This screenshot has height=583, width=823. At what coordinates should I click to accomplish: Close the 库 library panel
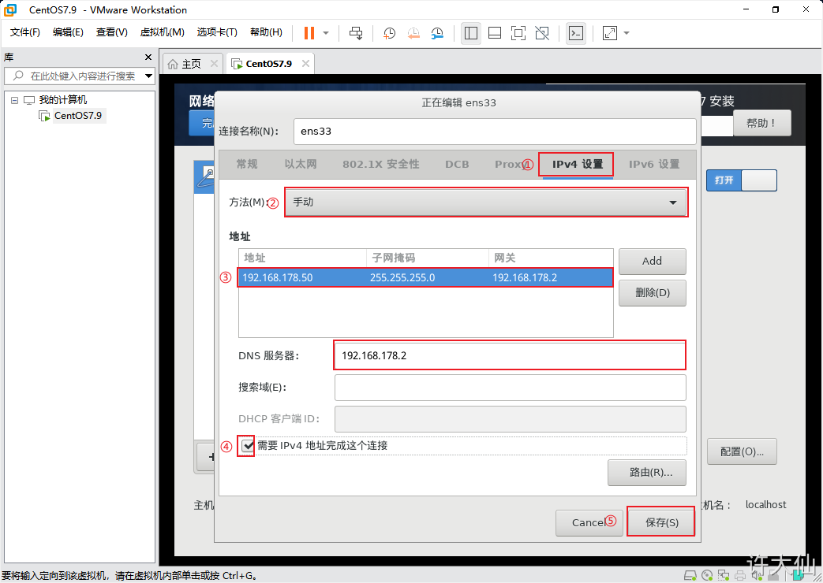click(148, 58)
